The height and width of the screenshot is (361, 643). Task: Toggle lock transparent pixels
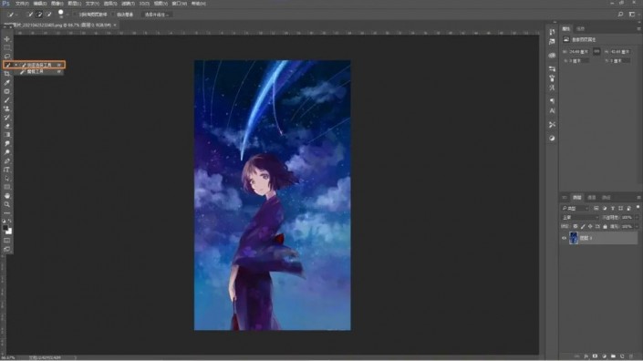click(576, 227)
